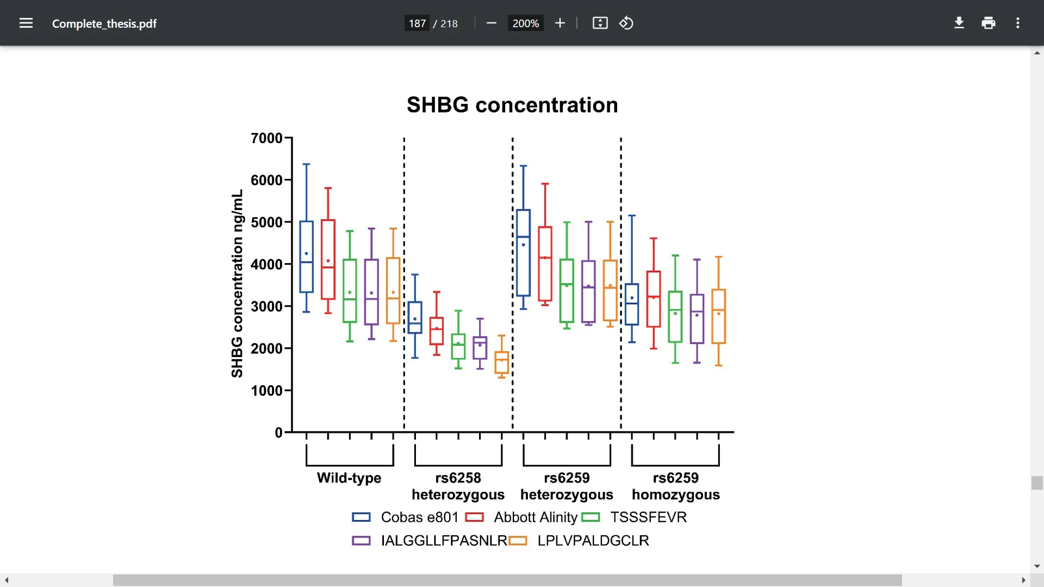Screen dimensions: 1044x587
Task: Click the TSSSFEVR legend text
Action: 649,517
